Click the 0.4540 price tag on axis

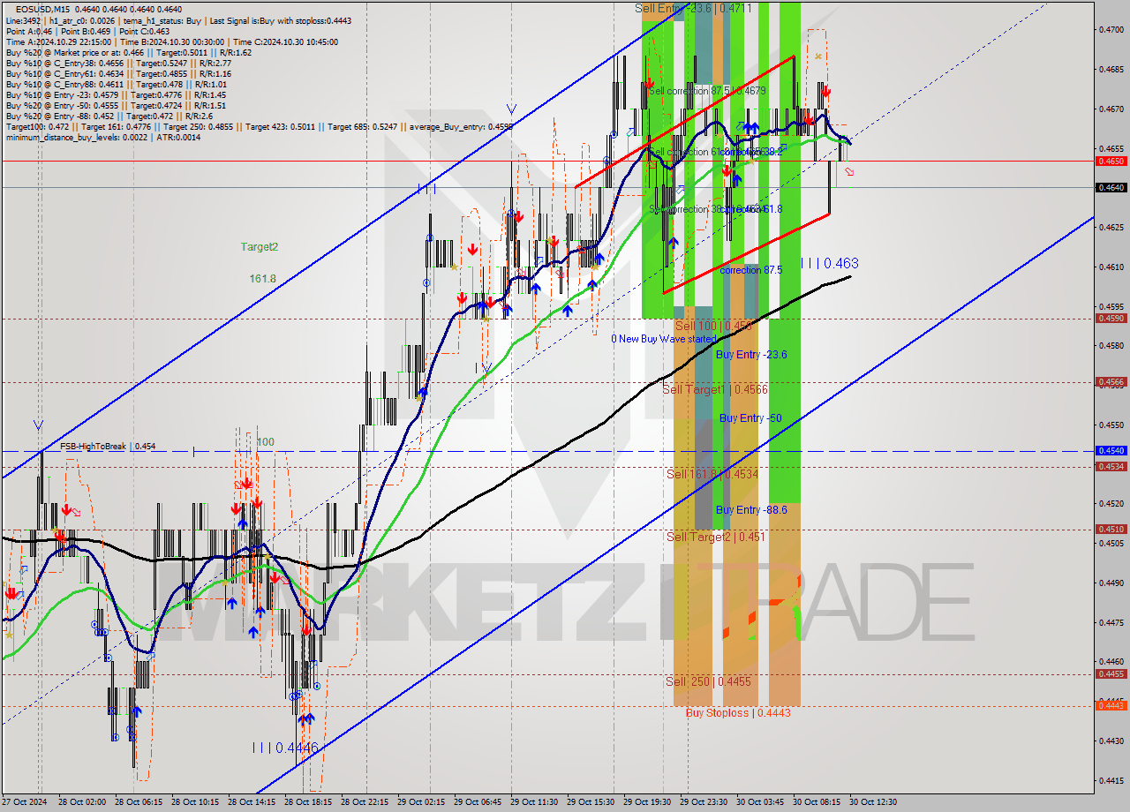[1110, 450]
